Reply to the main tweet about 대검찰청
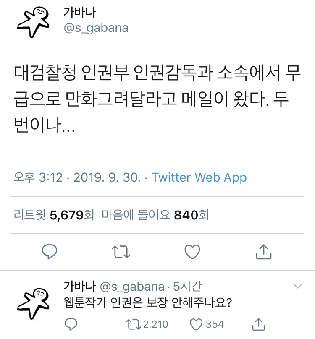315x339 pixels. click(x=50, y=252)
